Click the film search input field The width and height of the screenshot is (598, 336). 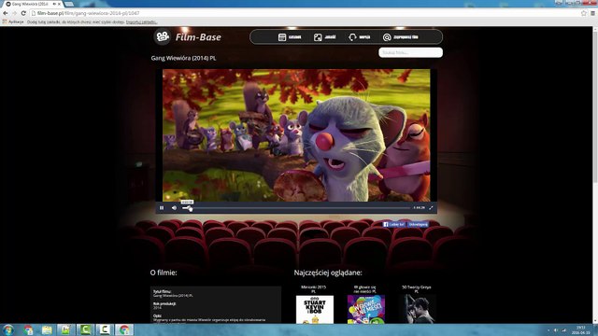click(x=410, y=52)
